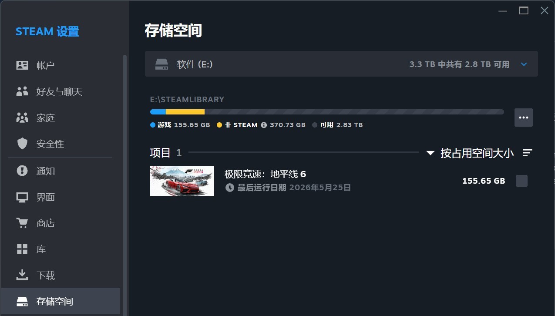Click the drive icon beside 软件 (E:)
This screenshot has width=555, height=316.
[x=161, y=64]
